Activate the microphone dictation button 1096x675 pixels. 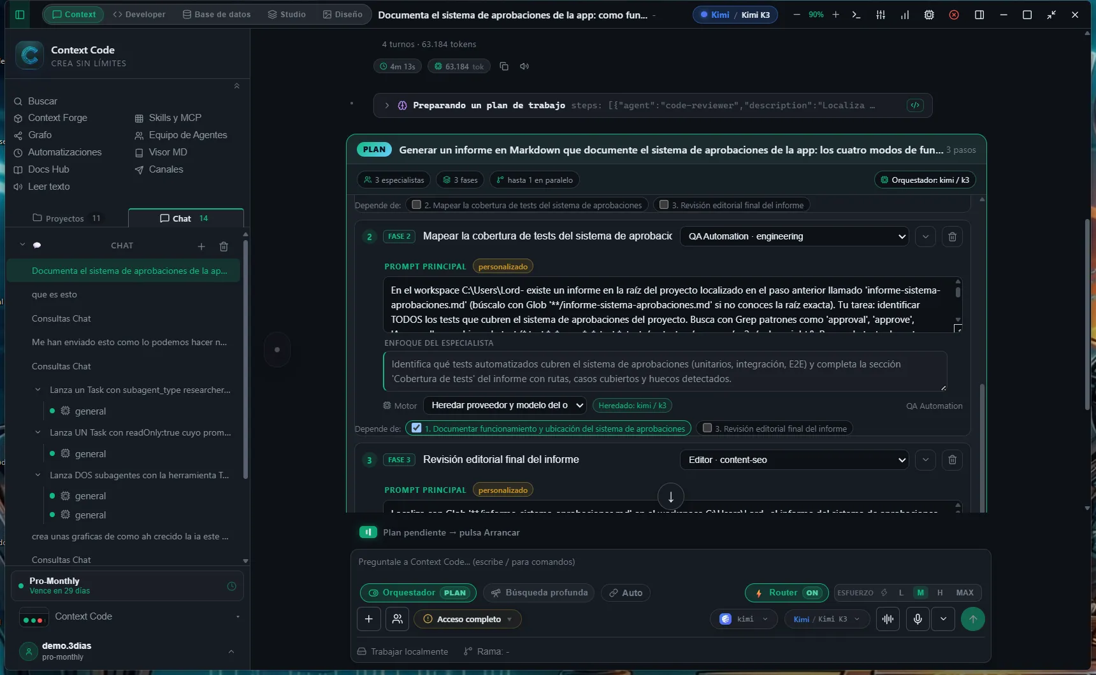pos(918,619)
